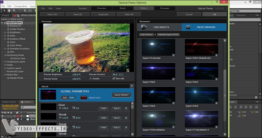Expand the Motion Blur group

[5, 75]
